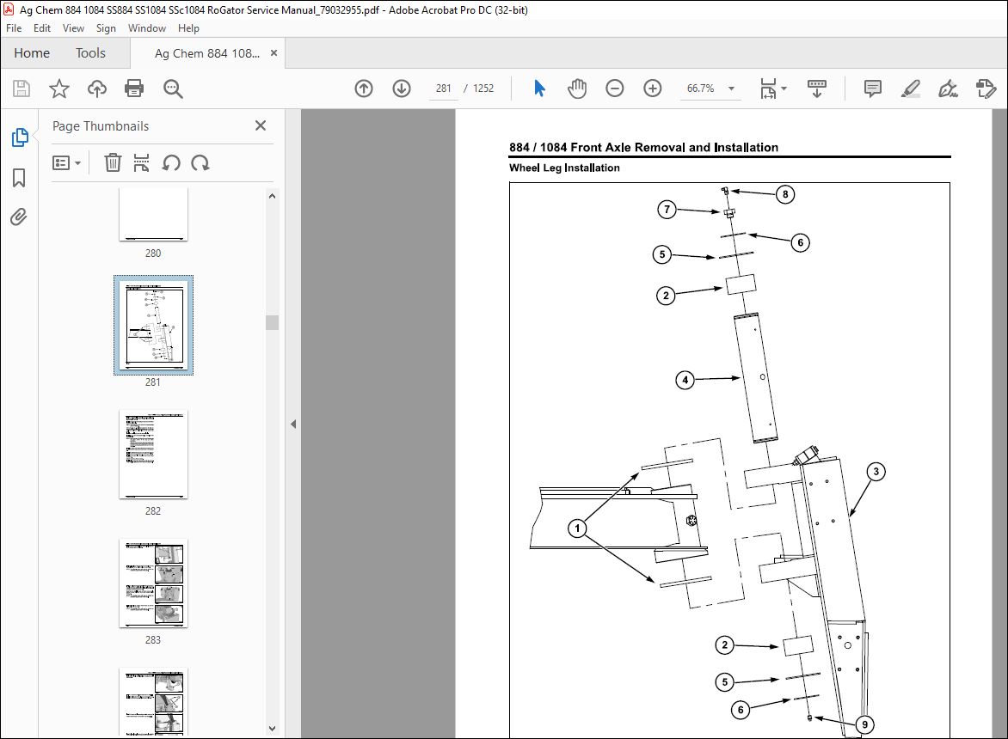Rotate thumbnail page clockwise
The image size is (1008, 739).
(x=200, y=162)
